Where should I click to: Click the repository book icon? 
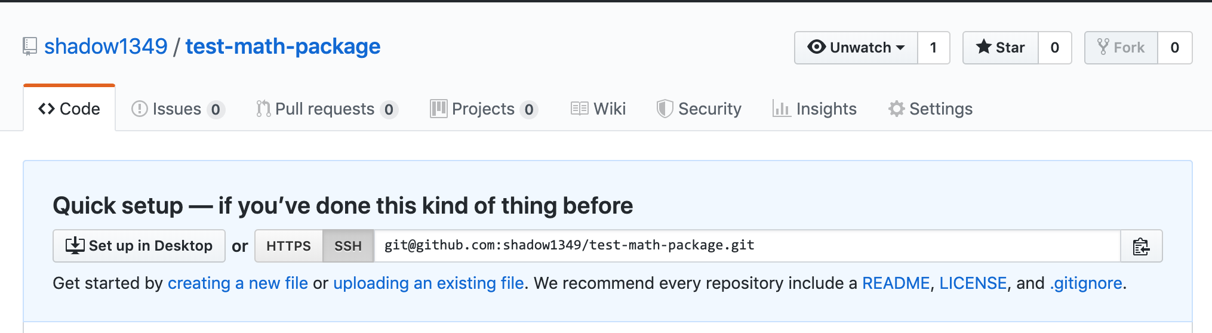coord(30,47)
